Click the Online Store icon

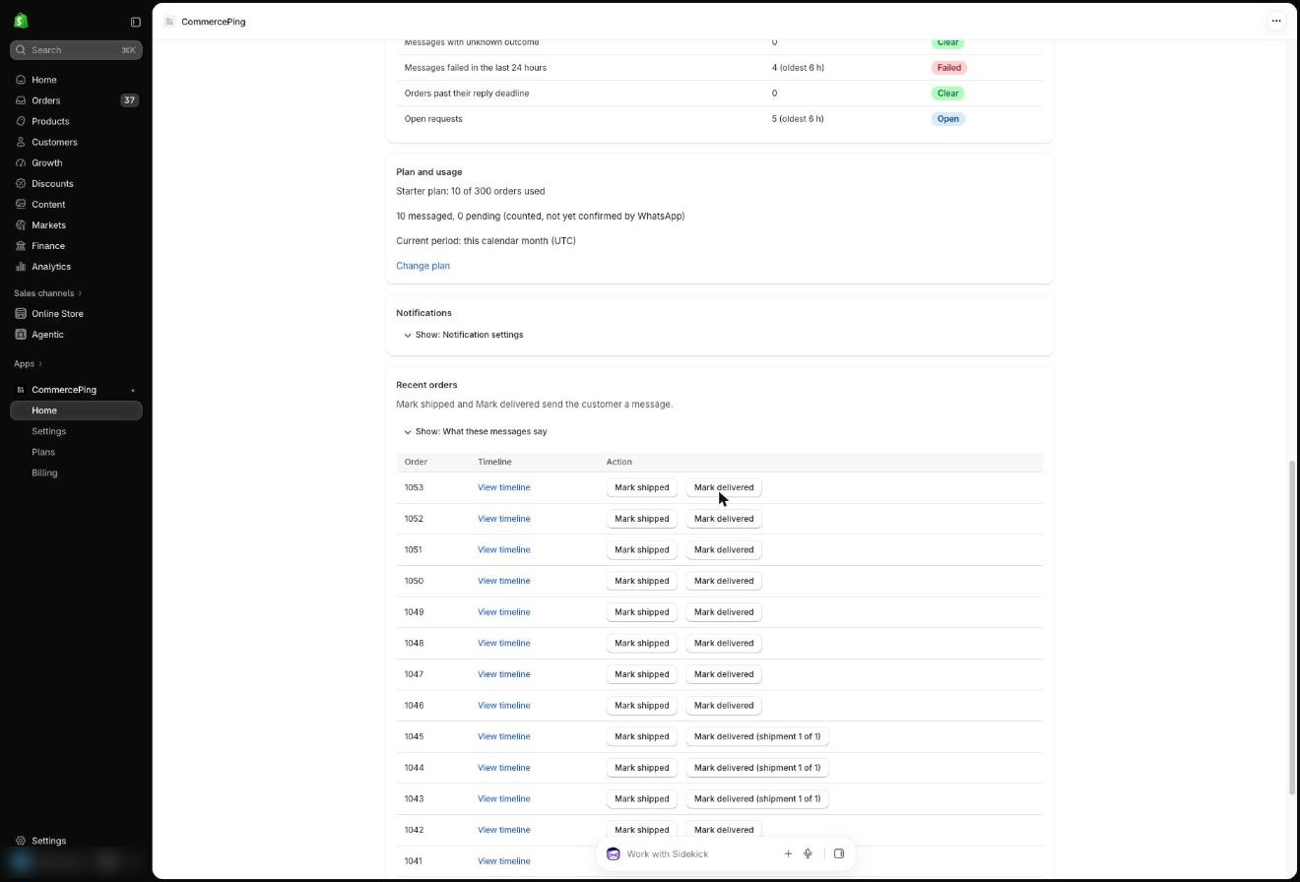tap(21, 313)
